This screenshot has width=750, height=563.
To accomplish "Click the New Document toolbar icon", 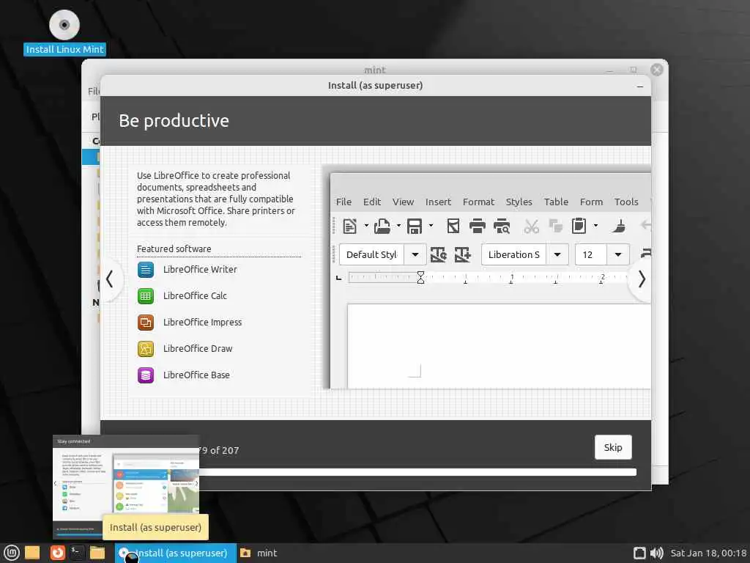I will tap(349, 226).
